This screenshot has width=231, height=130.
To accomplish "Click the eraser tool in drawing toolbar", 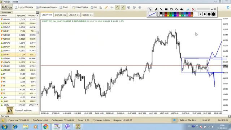I will [x=188, y=9].
